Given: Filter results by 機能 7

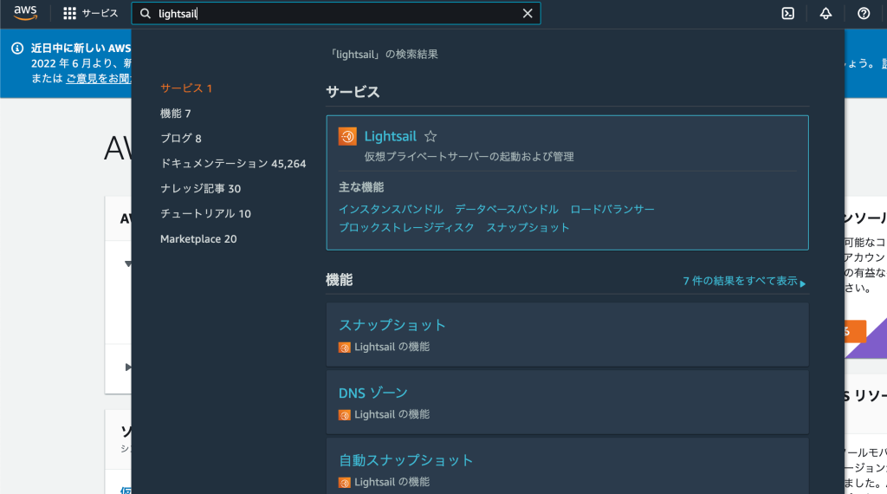Looking at the screenshot, I should pos(175,114).
